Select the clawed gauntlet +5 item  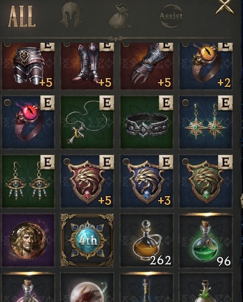click(146, 66)
